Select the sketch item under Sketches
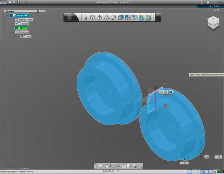 click(x=26, y=36)
